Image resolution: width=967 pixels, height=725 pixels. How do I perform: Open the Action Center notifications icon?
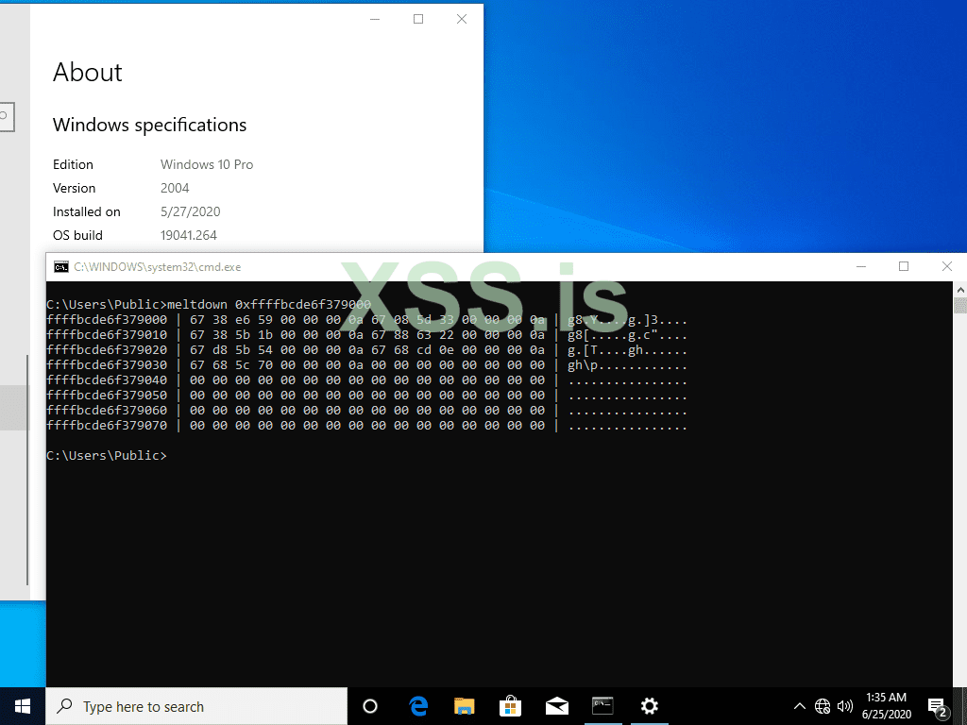click(939, 706)
